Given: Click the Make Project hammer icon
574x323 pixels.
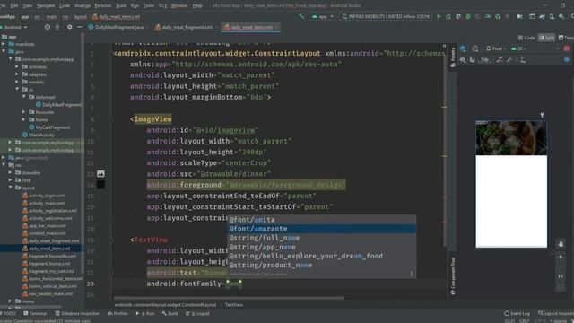Looking at the screenshot, I should click(x=301, y=16).
